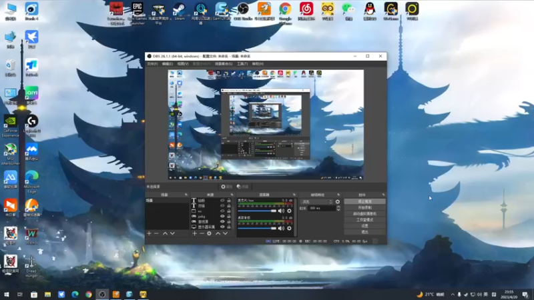Viewport: 534px width, 300px height.
Task: Click the 300 ms duration input field
Action: point(322,208)
